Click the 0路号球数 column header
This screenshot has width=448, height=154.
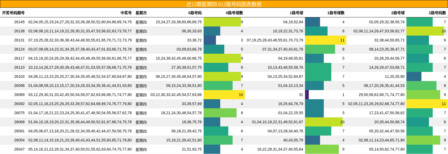coord(234,13)
